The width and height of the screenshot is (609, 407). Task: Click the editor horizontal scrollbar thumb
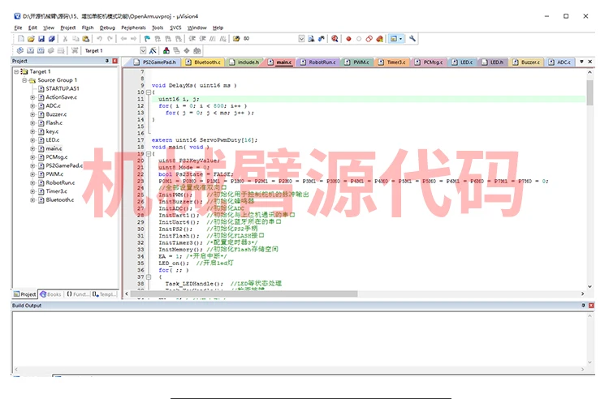(x=244, y=294)
